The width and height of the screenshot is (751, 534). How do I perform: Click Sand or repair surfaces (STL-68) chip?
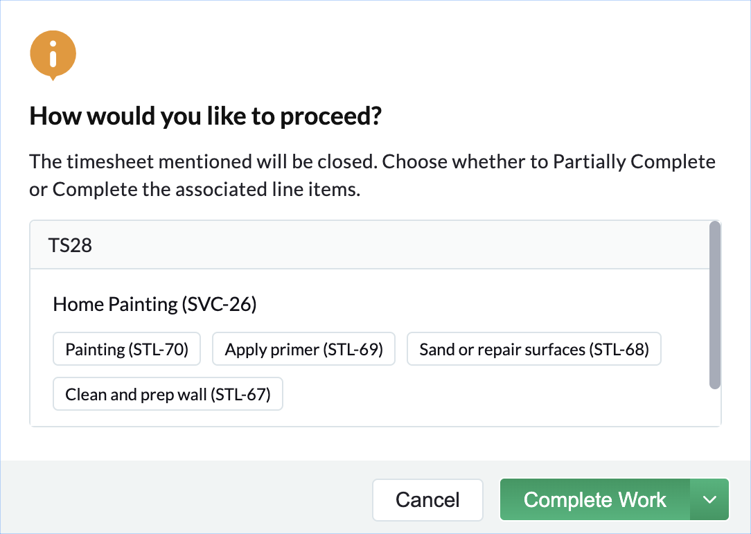coord(533,350)
